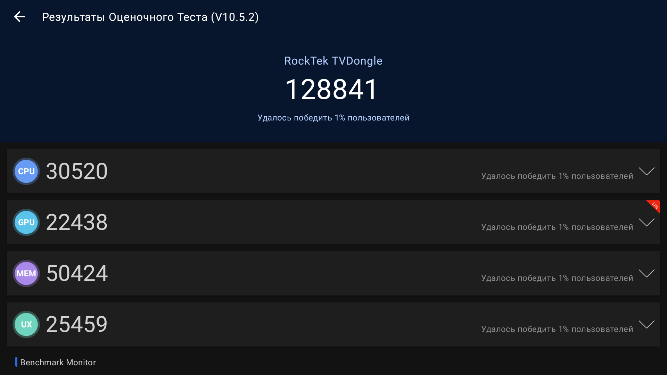Image resolution: width=667 pixels, height=375 pixels.
Task: Click the blue Benchmark Monitor marker bar
Action: click(16, 362)
